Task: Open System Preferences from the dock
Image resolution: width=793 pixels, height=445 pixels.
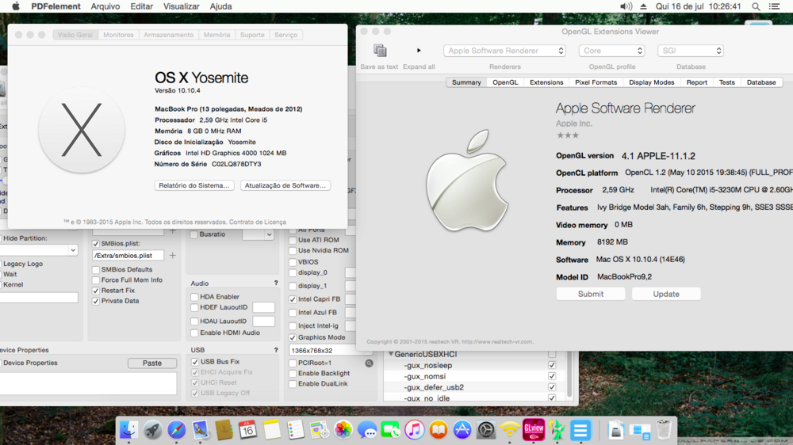Action: point(486,430)
